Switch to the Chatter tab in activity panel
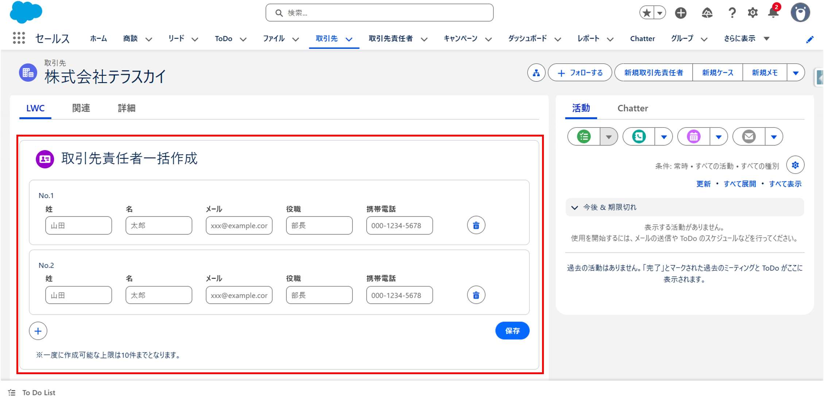The height and width of the screenshot is (403, 824). coord(632,108)
